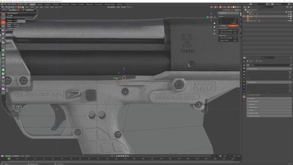Open Outliner filter dropdown
The height and width of the screenshot is (165, 293).
tap(288, 7)
